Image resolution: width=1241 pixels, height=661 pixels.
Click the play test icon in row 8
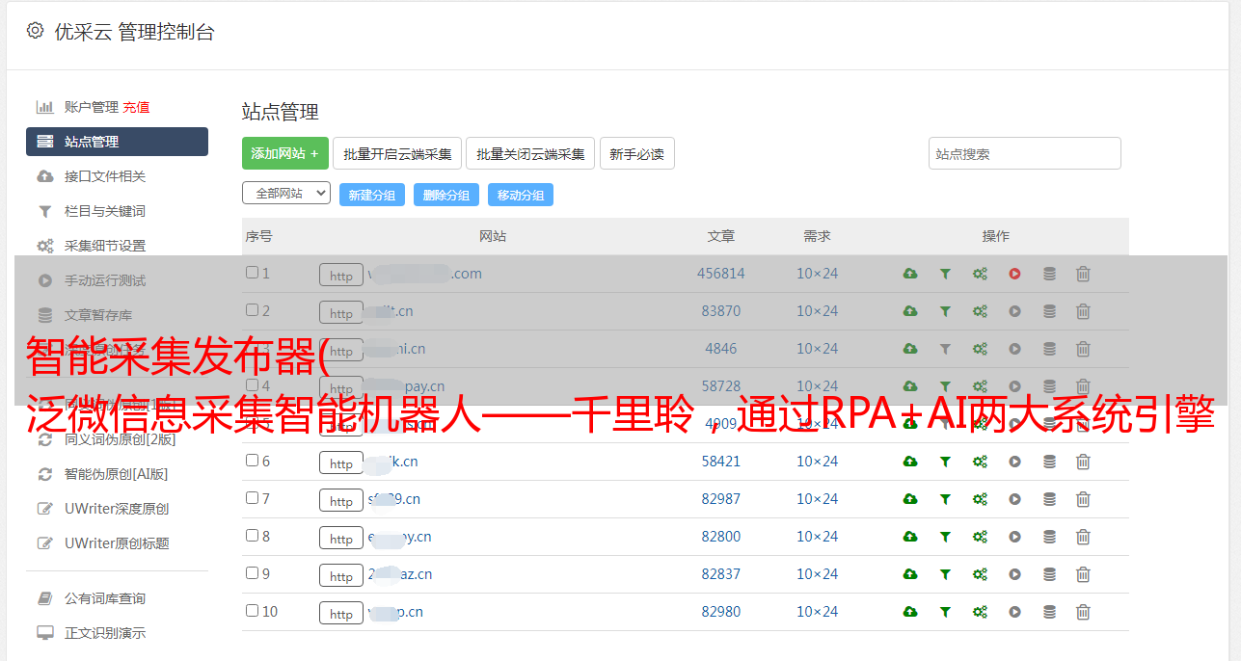point(1014,537)
